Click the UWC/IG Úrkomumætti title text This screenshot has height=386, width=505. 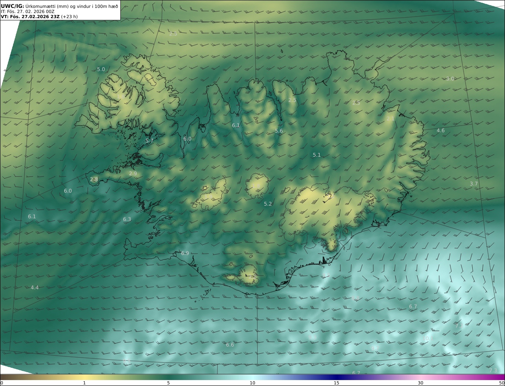(59, 6)
